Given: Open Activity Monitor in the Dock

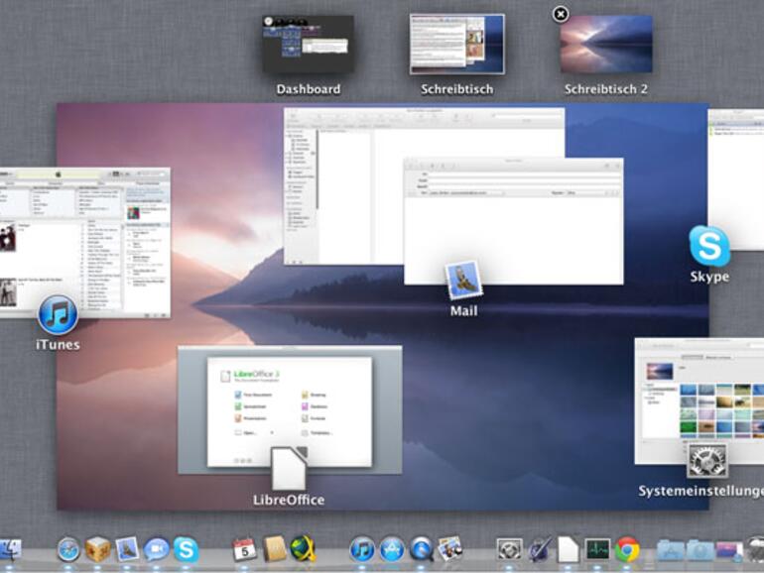Looking at the screenshot, I should [597, 550].
